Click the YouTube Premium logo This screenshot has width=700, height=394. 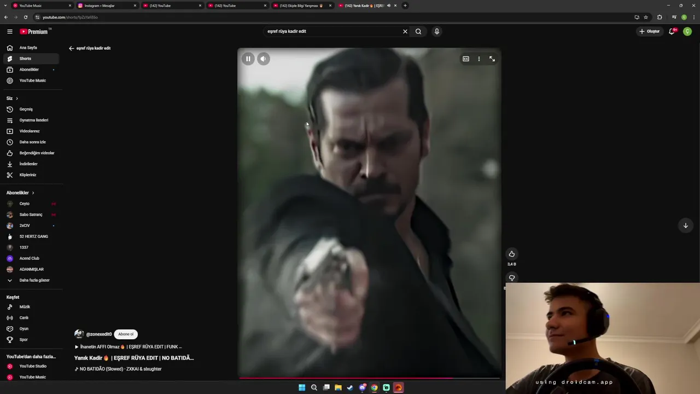[34, 31]
